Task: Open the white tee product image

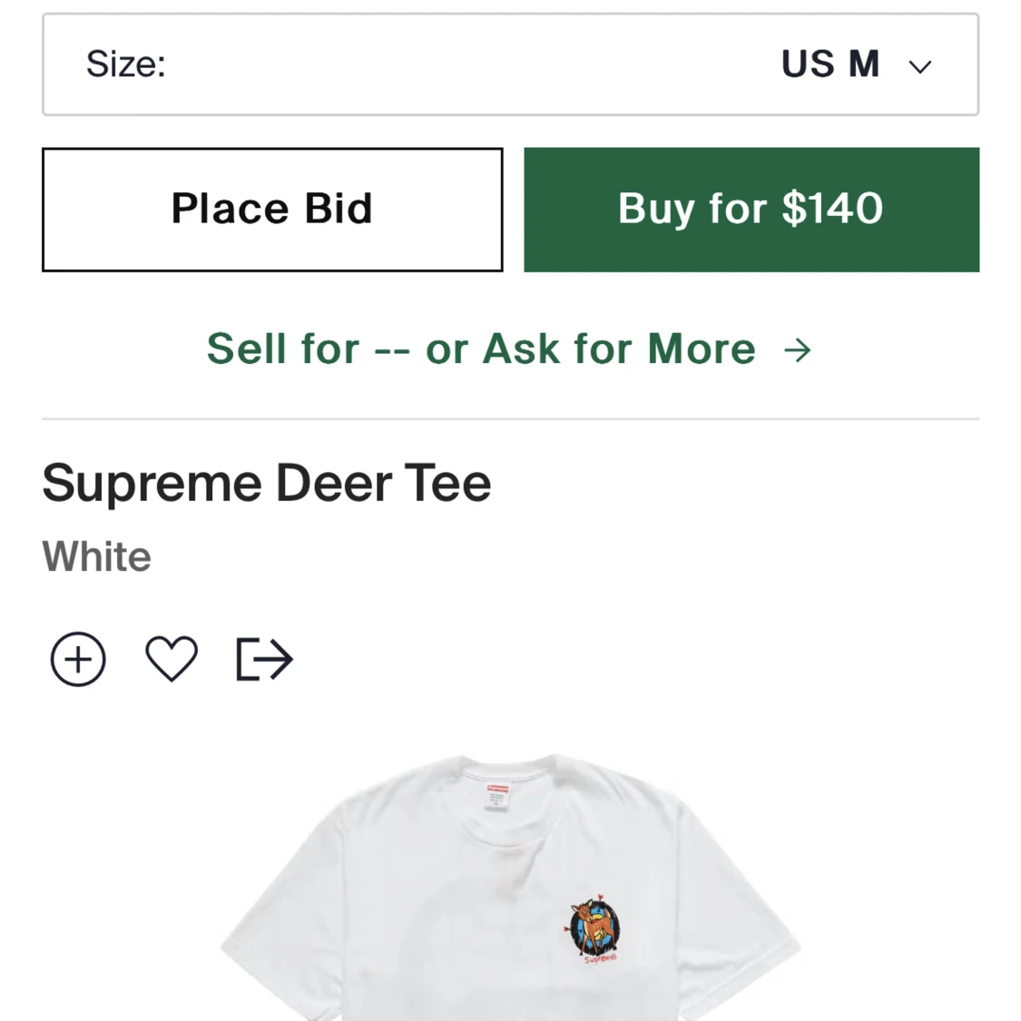Action: click(x=510, y=887)
